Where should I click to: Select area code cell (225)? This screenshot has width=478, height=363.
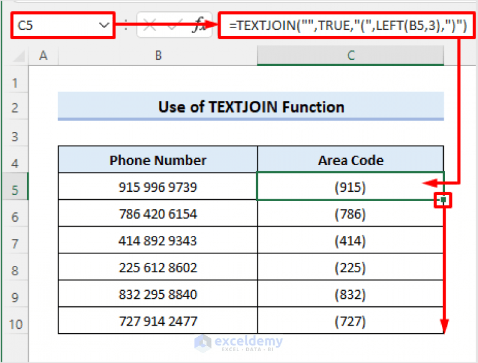click(351, 267)
